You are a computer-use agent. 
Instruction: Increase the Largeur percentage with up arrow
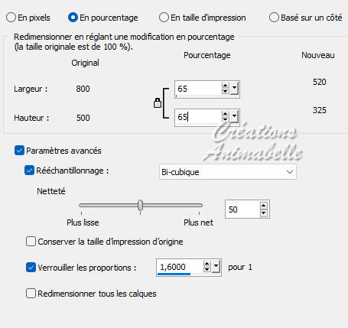pos(225,86)
